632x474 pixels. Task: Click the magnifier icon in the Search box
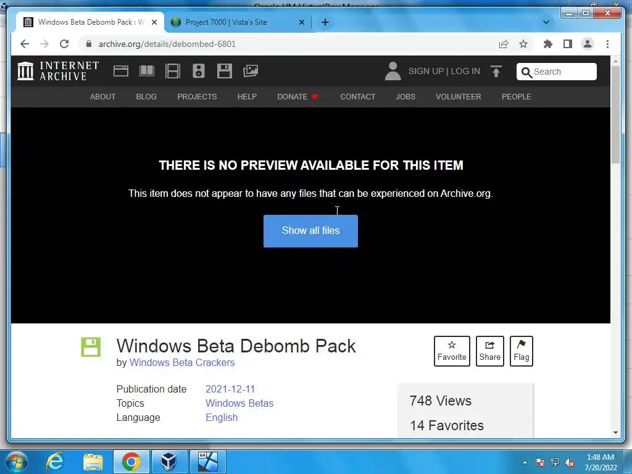[x=526, y=72]
